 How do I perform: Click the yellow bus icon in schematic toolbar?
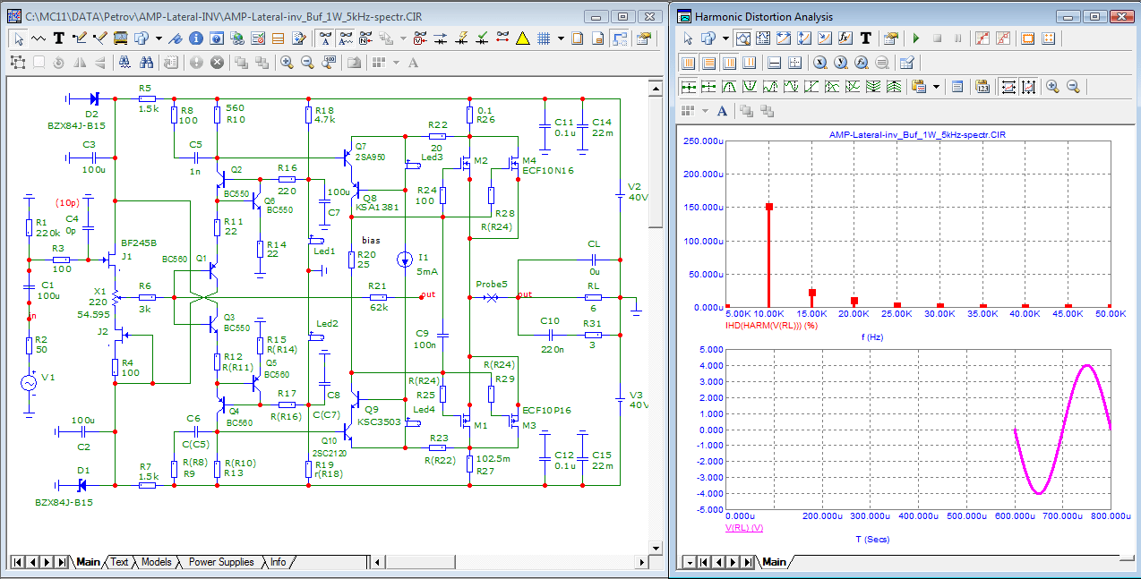[121, 38]
